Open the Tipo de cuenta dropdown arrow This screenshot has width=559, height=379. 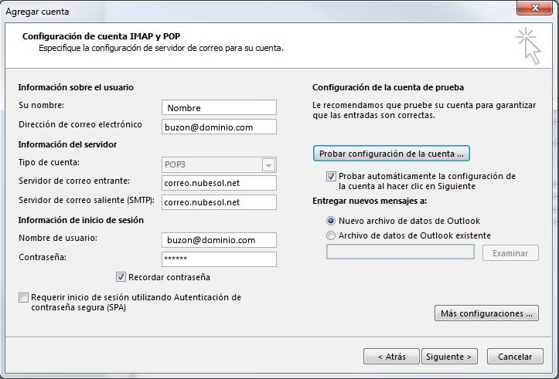[268, 165]
